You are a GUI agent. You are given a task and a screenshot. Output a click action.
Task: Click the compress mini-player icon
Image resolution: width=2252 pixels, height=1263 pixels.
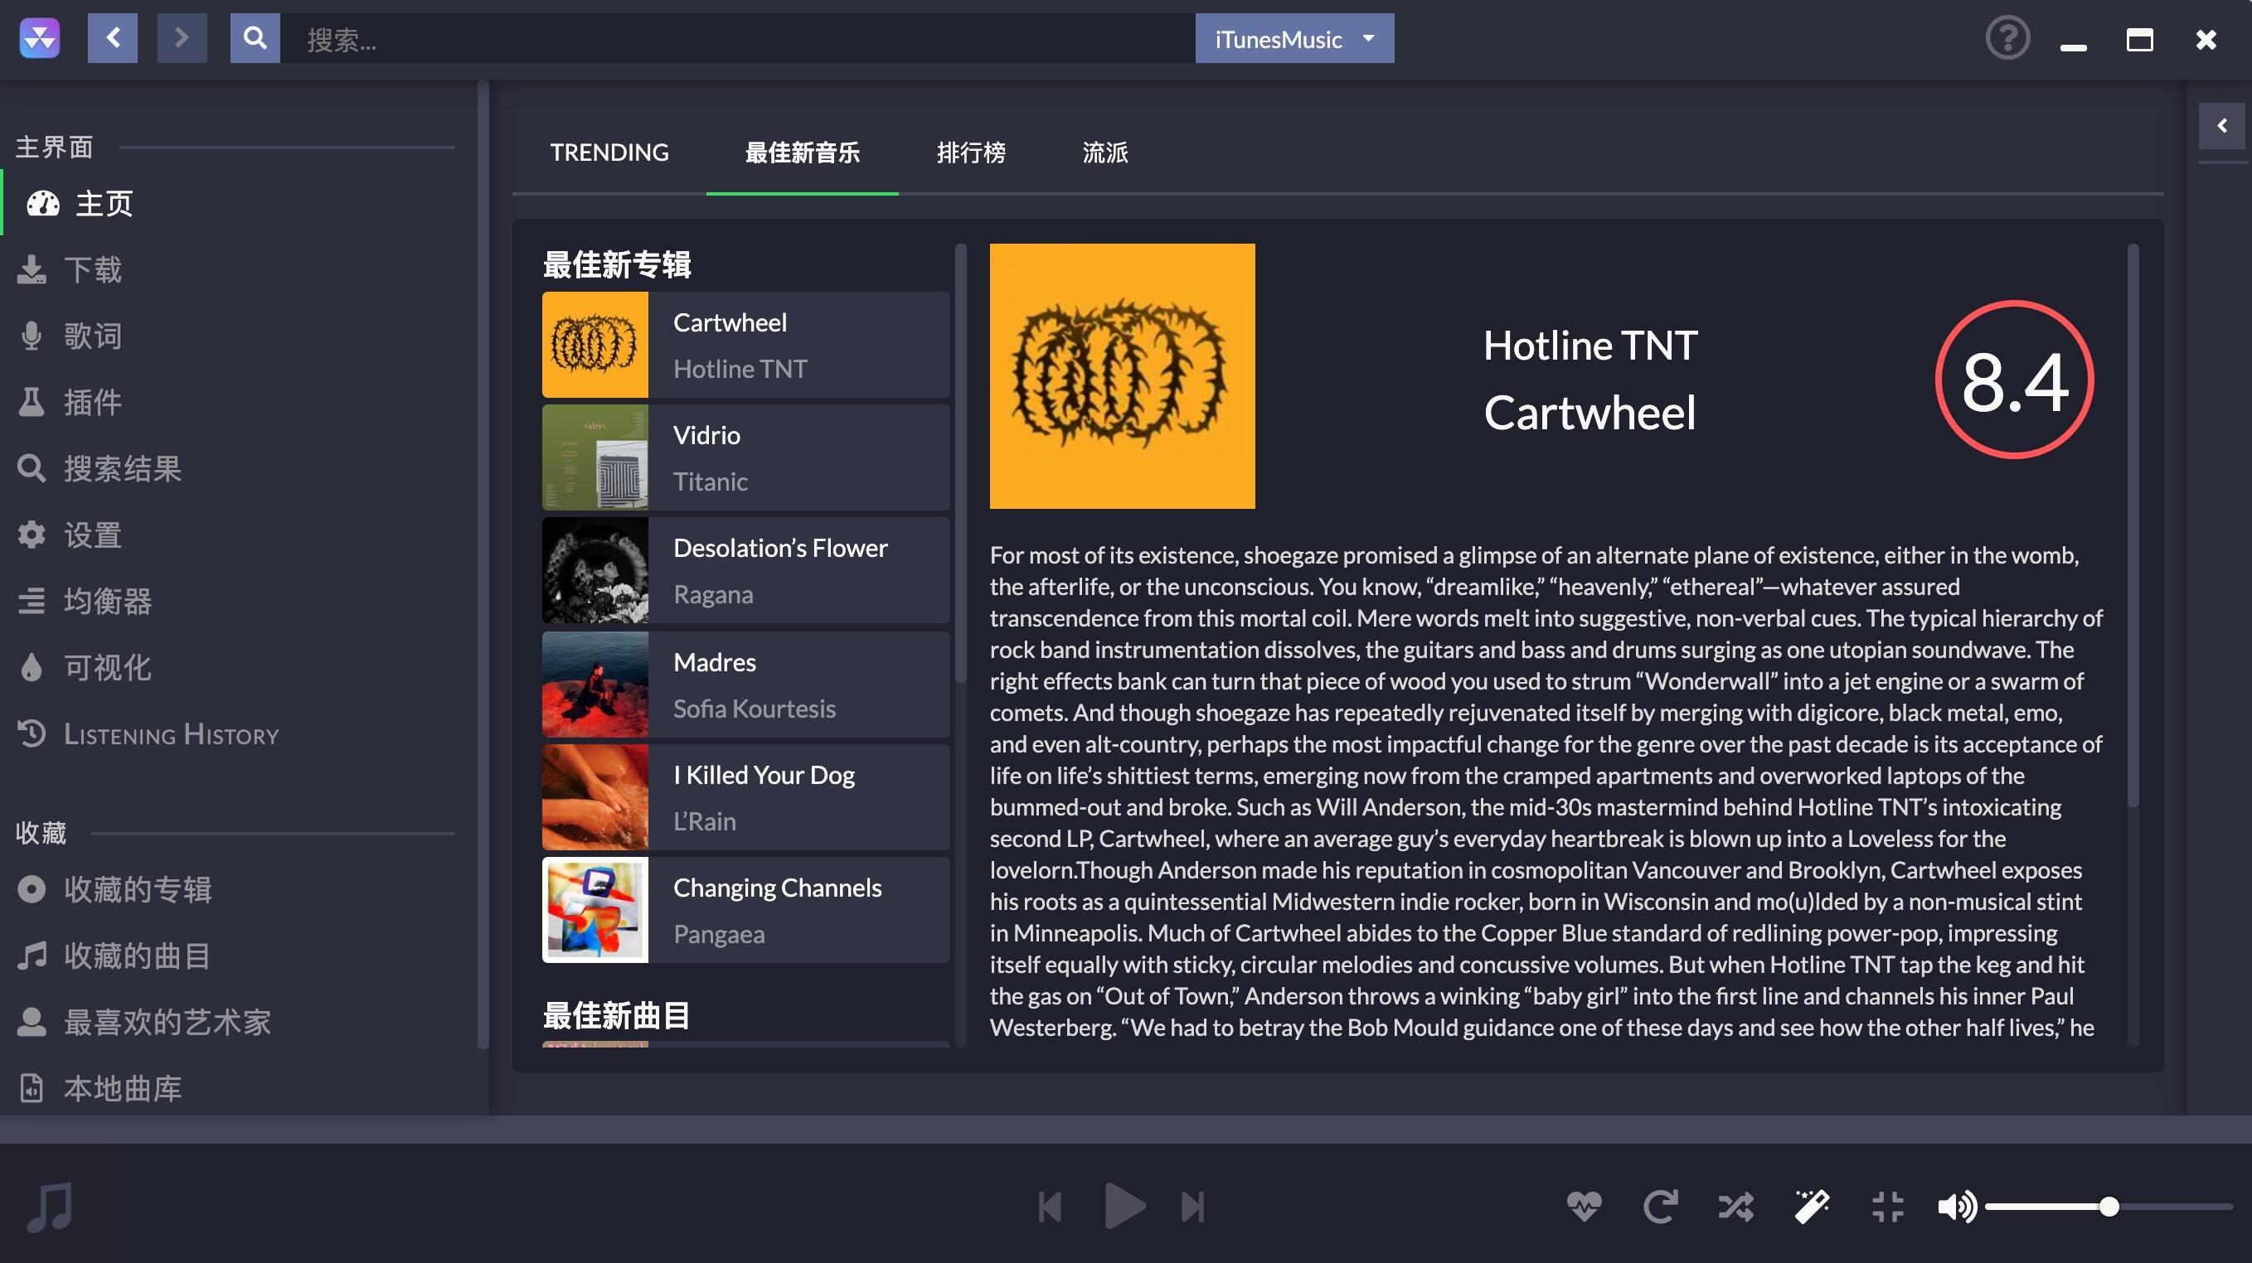tap(1887, 1207)
